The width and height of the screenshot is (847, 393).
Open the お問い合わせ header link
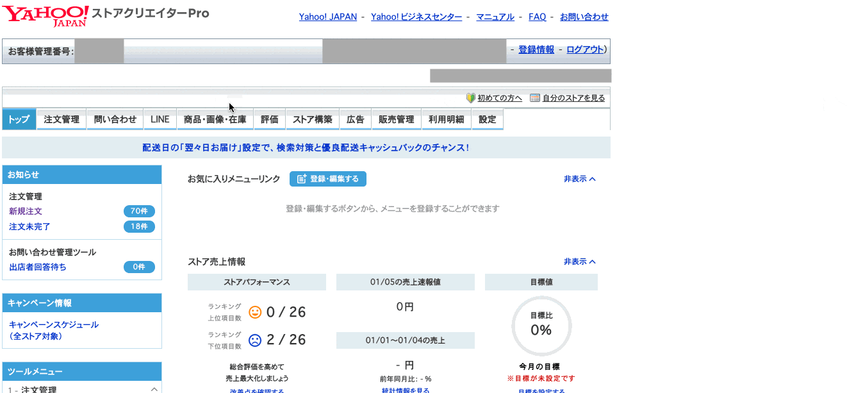[x=584, y=17]
